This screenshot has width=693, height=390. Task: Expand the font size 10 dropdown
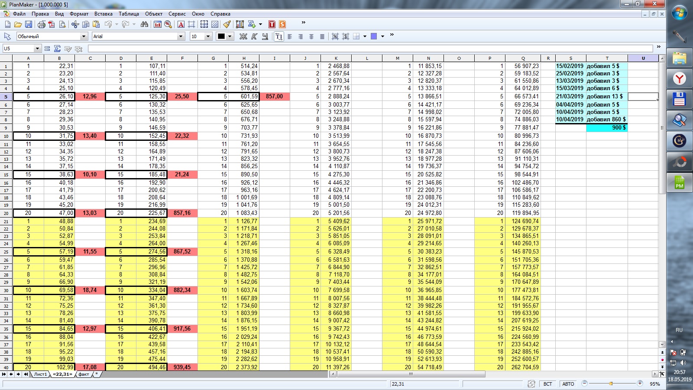[x=208, y=36]
